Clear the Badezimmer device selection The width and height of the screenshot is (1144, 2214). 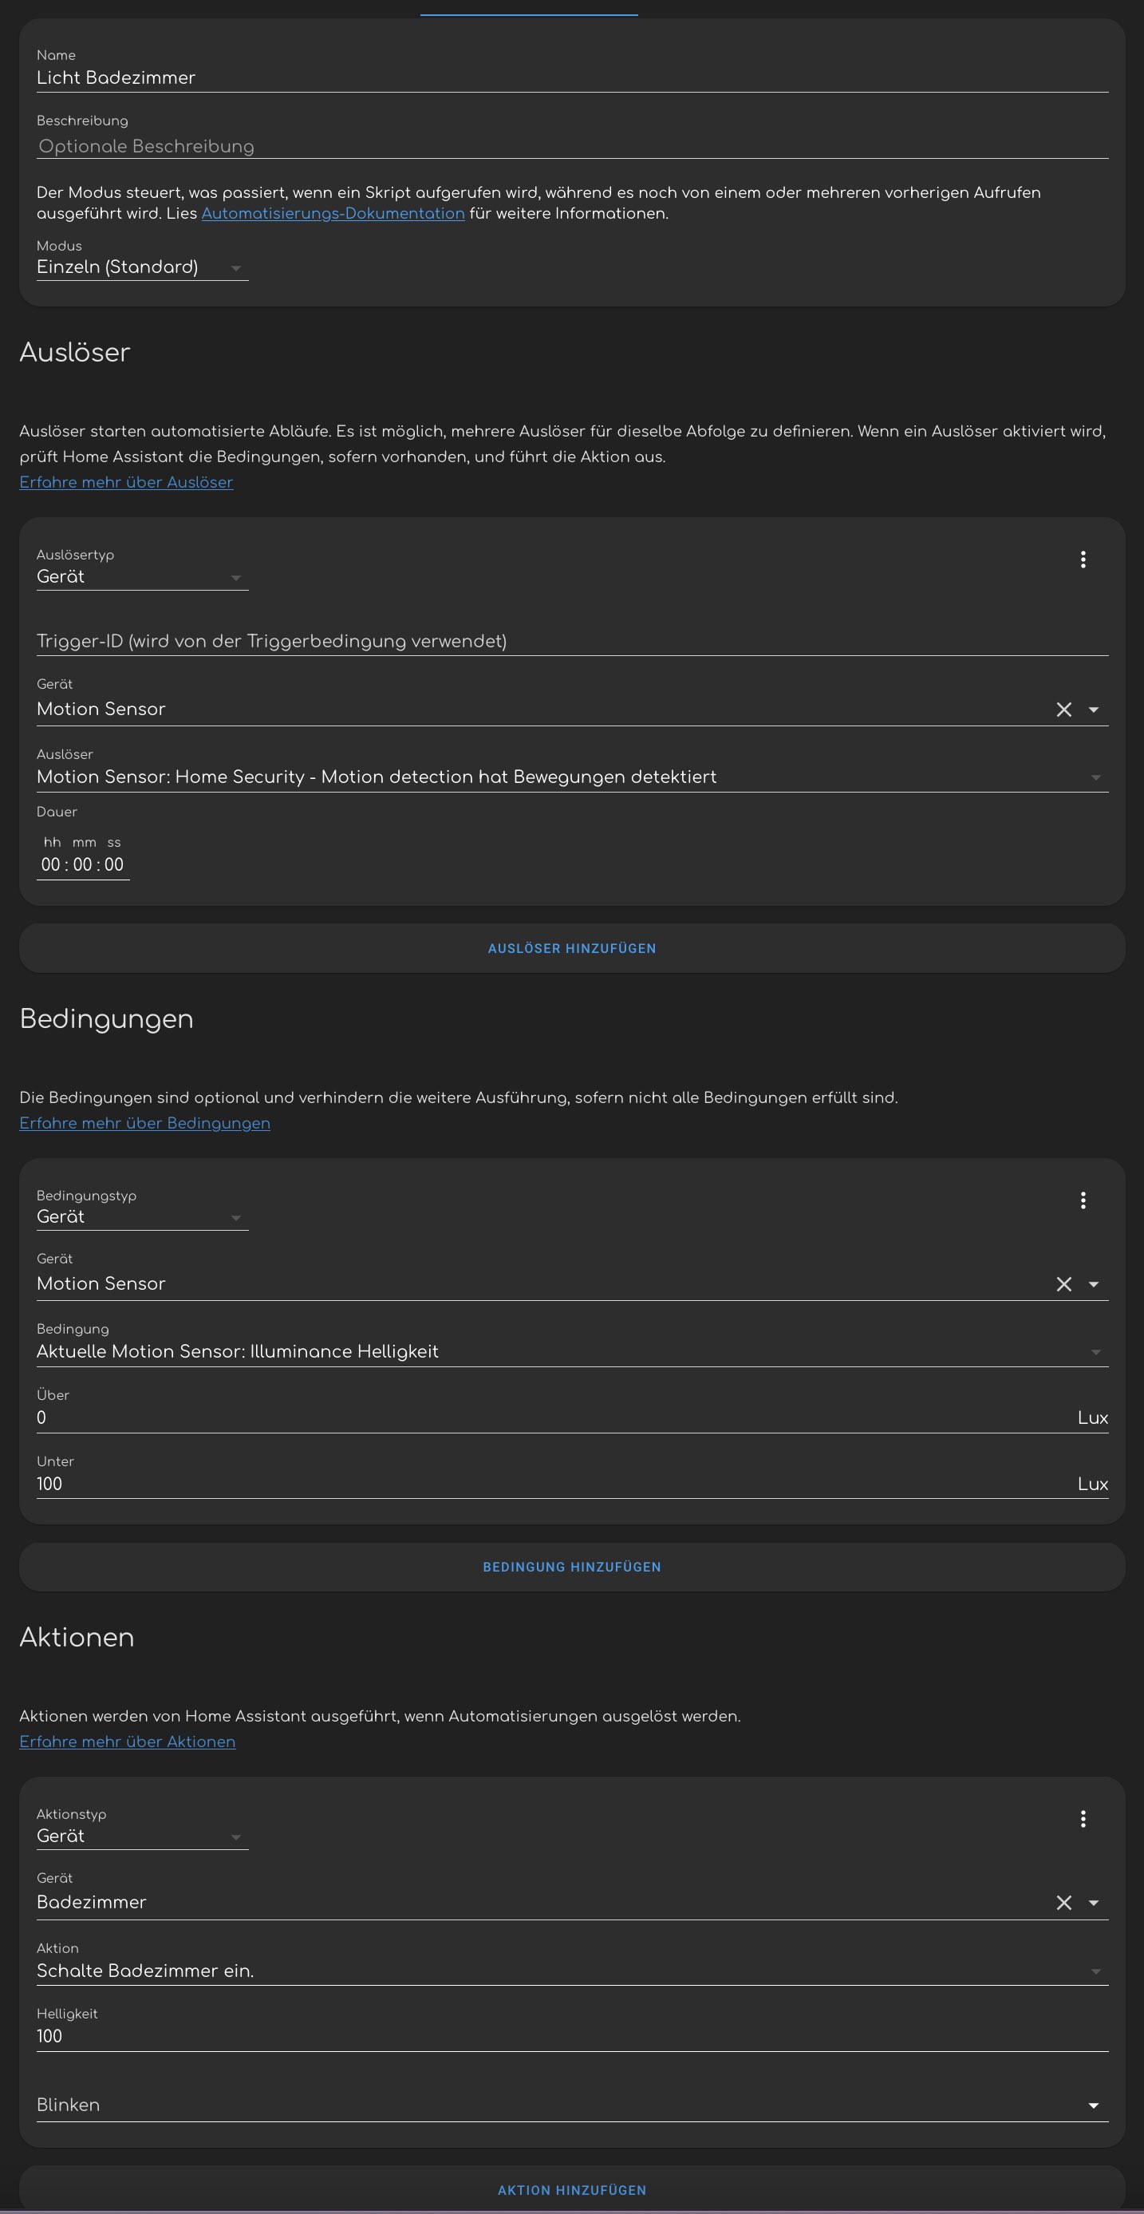click(x=1063, y=1902)
